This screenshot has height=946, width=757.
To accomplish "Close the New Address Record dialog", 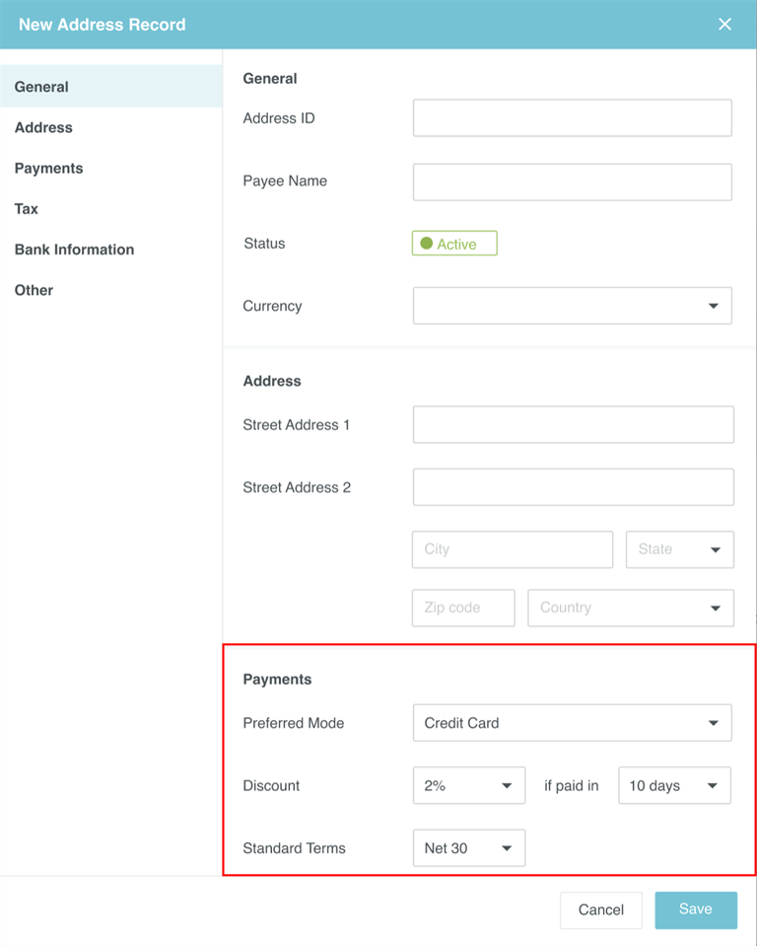I will pyautogui.click(x=724, y=25).
